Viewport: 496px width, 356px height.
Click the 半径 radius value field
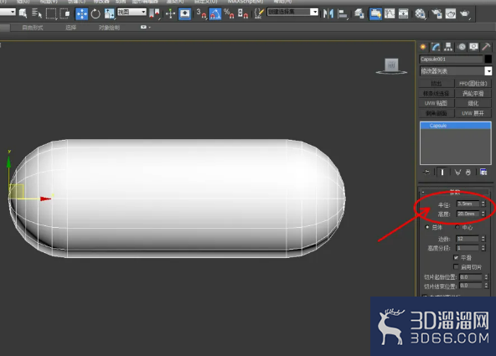point(468,204)
